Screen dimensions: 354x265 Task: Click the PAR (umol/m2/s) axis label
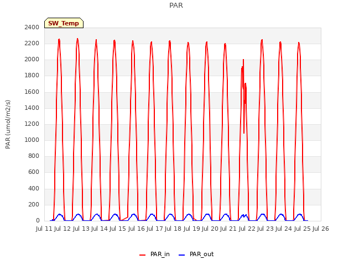click(x=8, y=124)
